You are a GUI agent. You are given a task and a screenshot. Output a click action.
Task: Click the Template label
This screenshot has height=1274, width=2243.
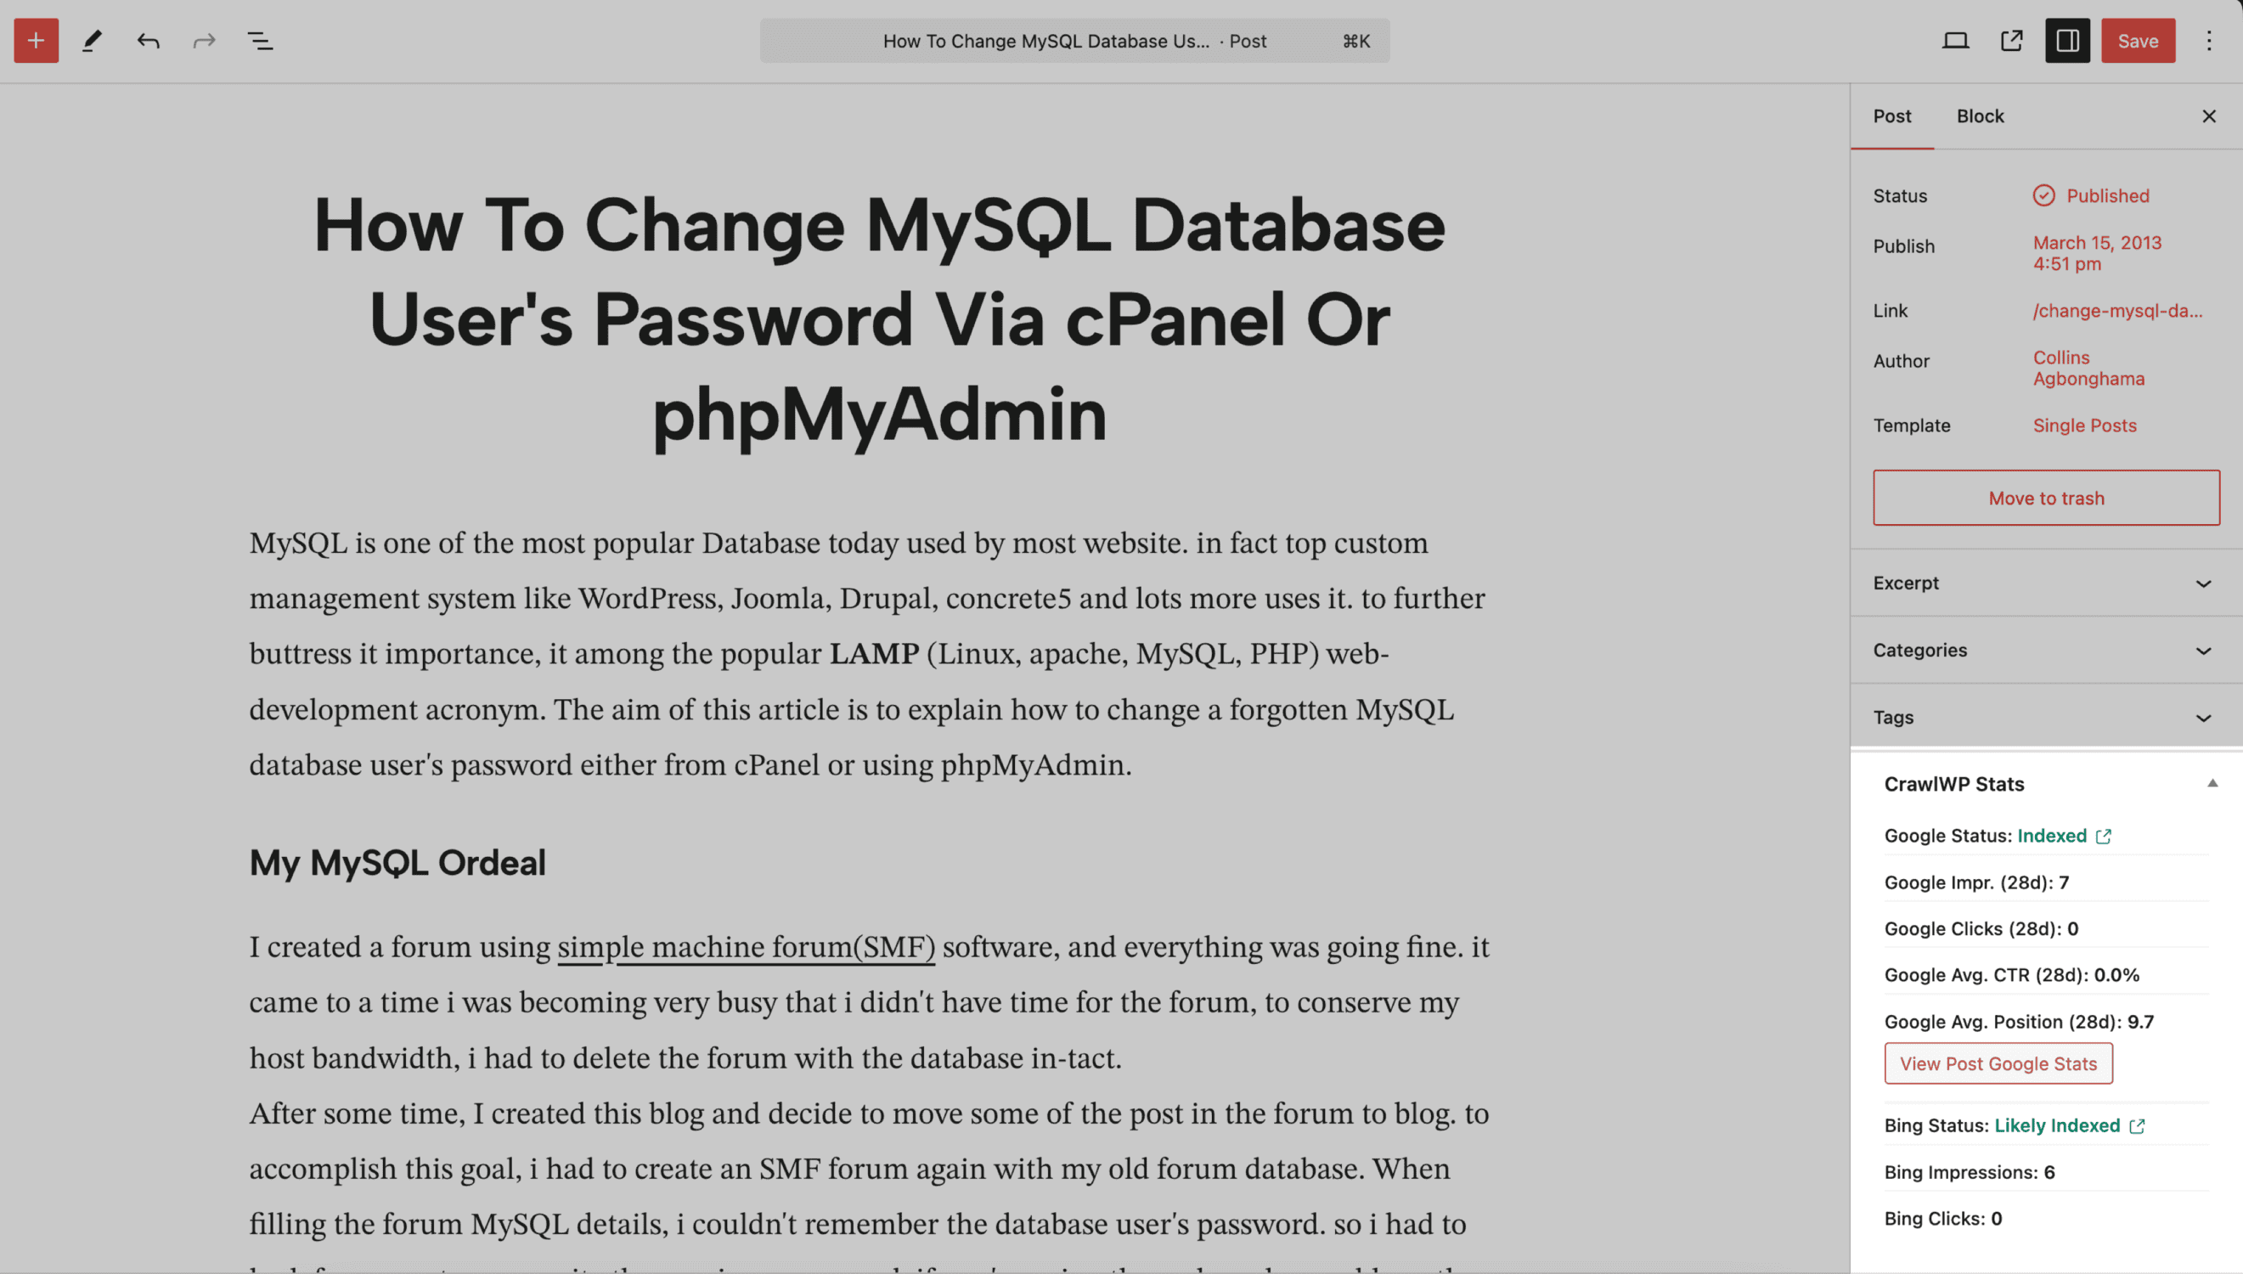pyautogui.click(x=1912, y=426)
